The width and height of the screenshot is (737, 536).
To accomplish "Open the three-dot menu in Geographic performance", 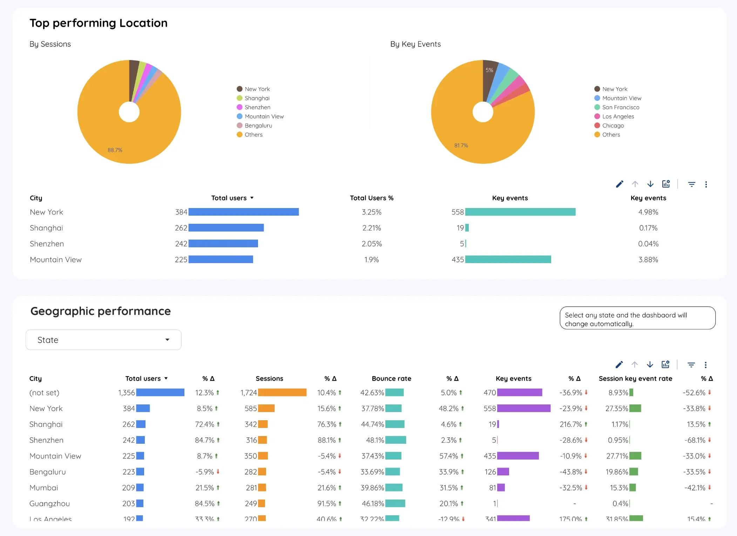I will pyautogui.click(x=706, y=365).
